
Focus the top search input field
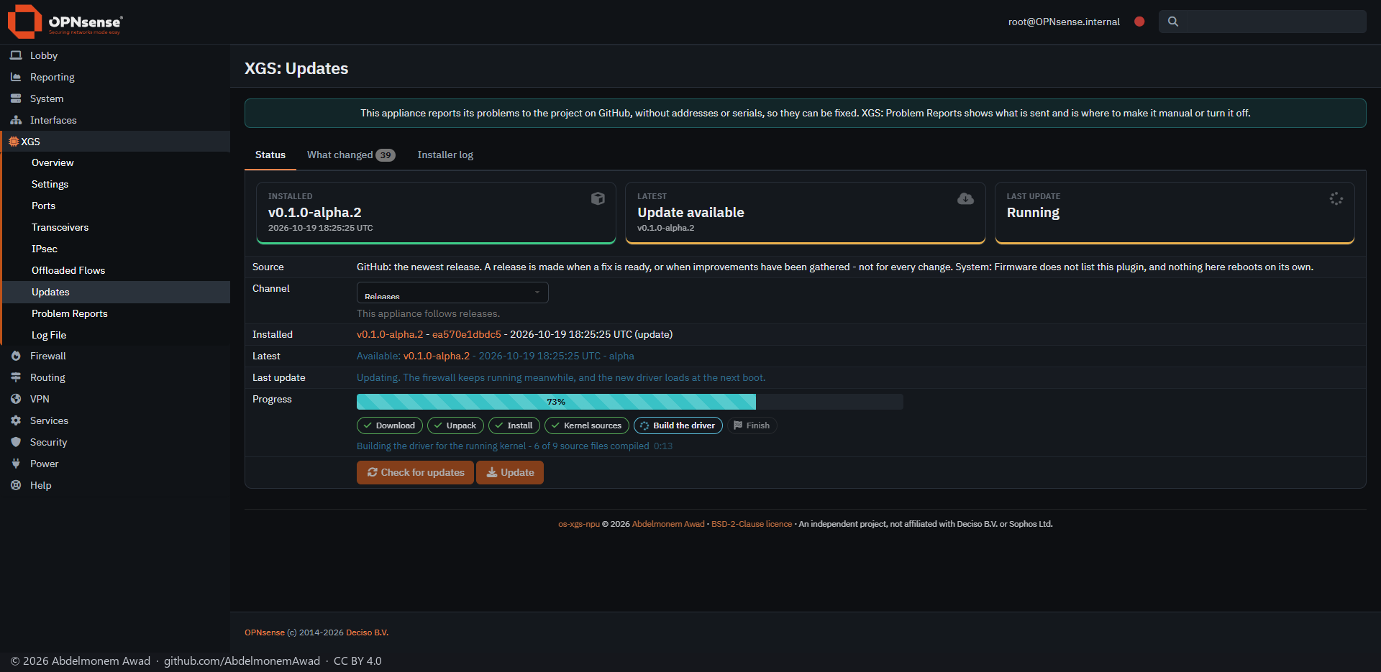[x=1262, y=22]
